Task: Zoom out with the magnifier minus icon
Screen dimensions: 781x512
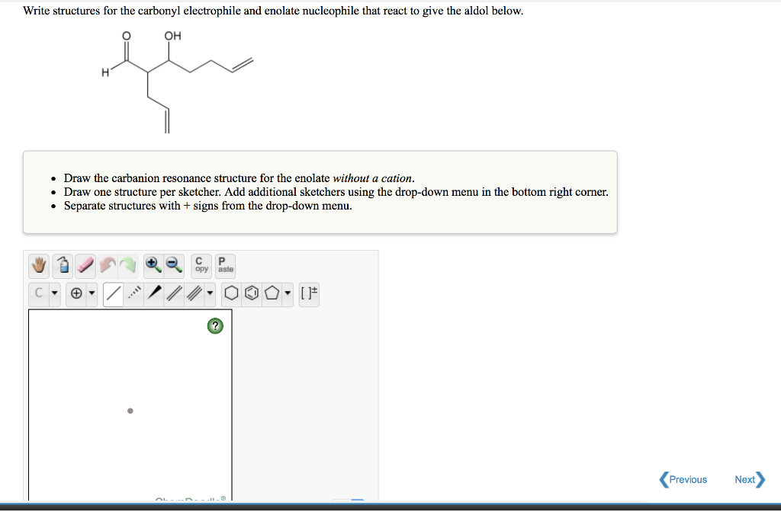Action: click(174, 265)
